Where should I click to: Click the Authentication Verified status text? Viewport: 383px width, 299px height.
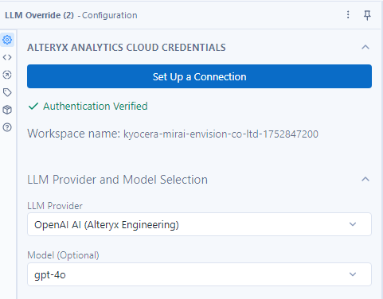click(x=96, y=107)
